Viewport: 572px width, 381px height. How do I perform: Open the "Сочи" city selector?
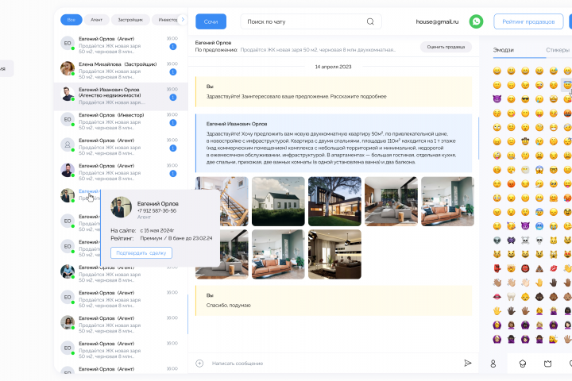[x=211, y=21]
